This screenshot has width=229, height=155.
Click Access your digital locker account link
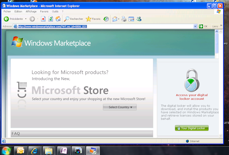point(192,97)
